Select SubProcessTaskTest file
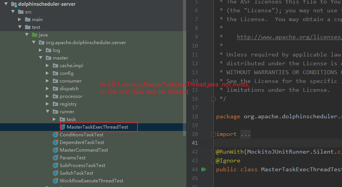Image resolution: width=342 pixels, height=187 pixels. tap(82, 165)
